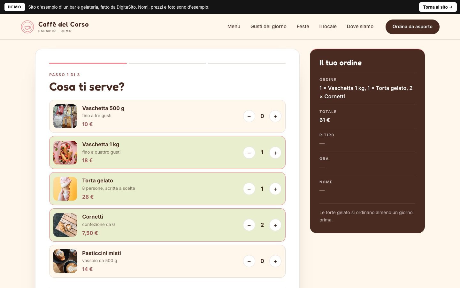Click the Caffè del Corso cup logo
The width and height of the screenshot is (460, 288).
click(x=27, y=27)
